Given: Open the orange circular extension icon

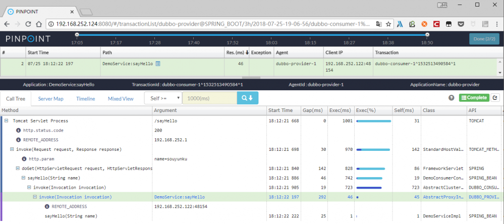Looking at the screenshot, I should [424, 24].
